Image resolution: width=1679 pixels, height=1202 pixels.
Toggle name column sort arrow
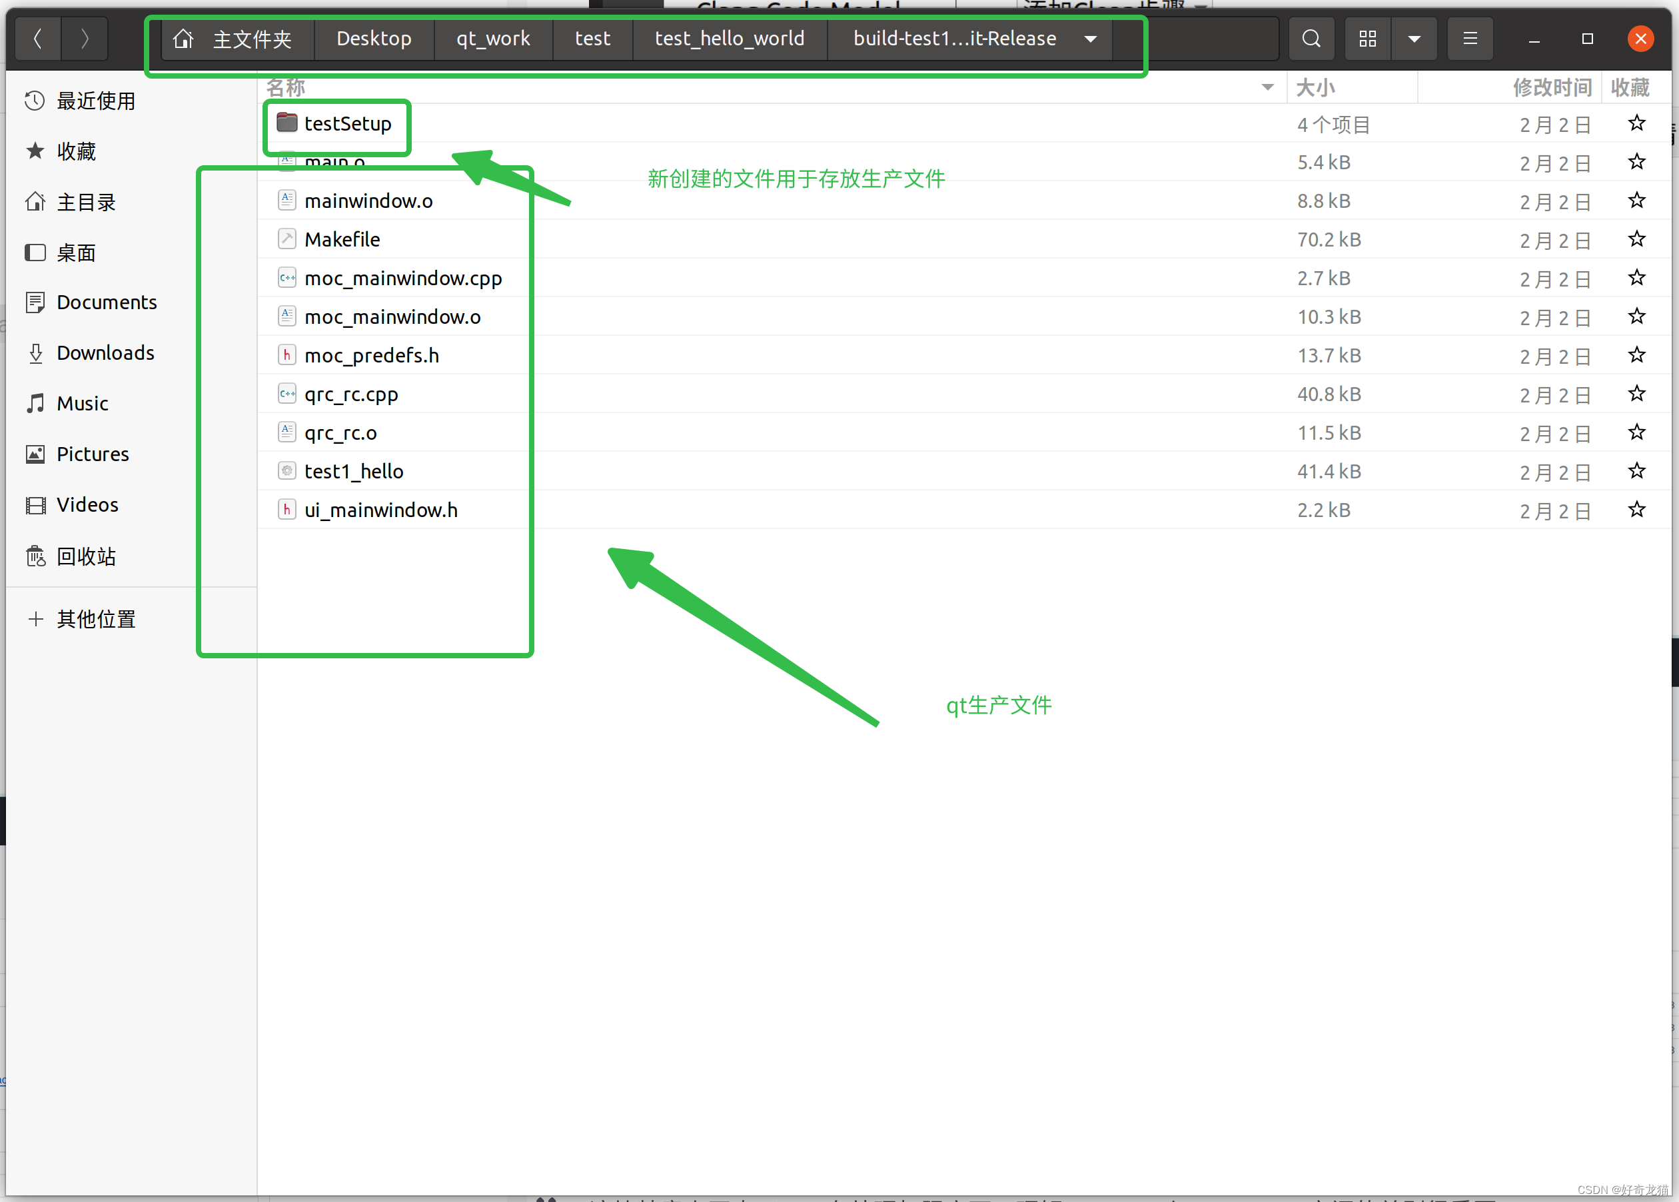click(1267, 87)
